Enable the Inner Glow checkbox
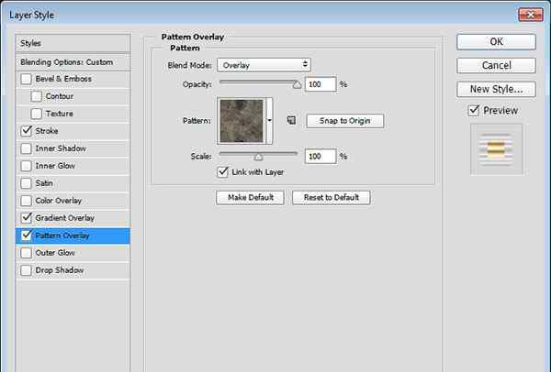This screenshot has width=551, height=372. tap(26, 166)
